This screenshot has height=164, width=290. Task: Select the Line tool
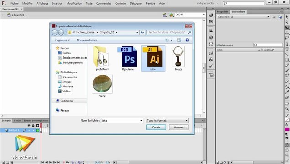[x=287, y=55]
